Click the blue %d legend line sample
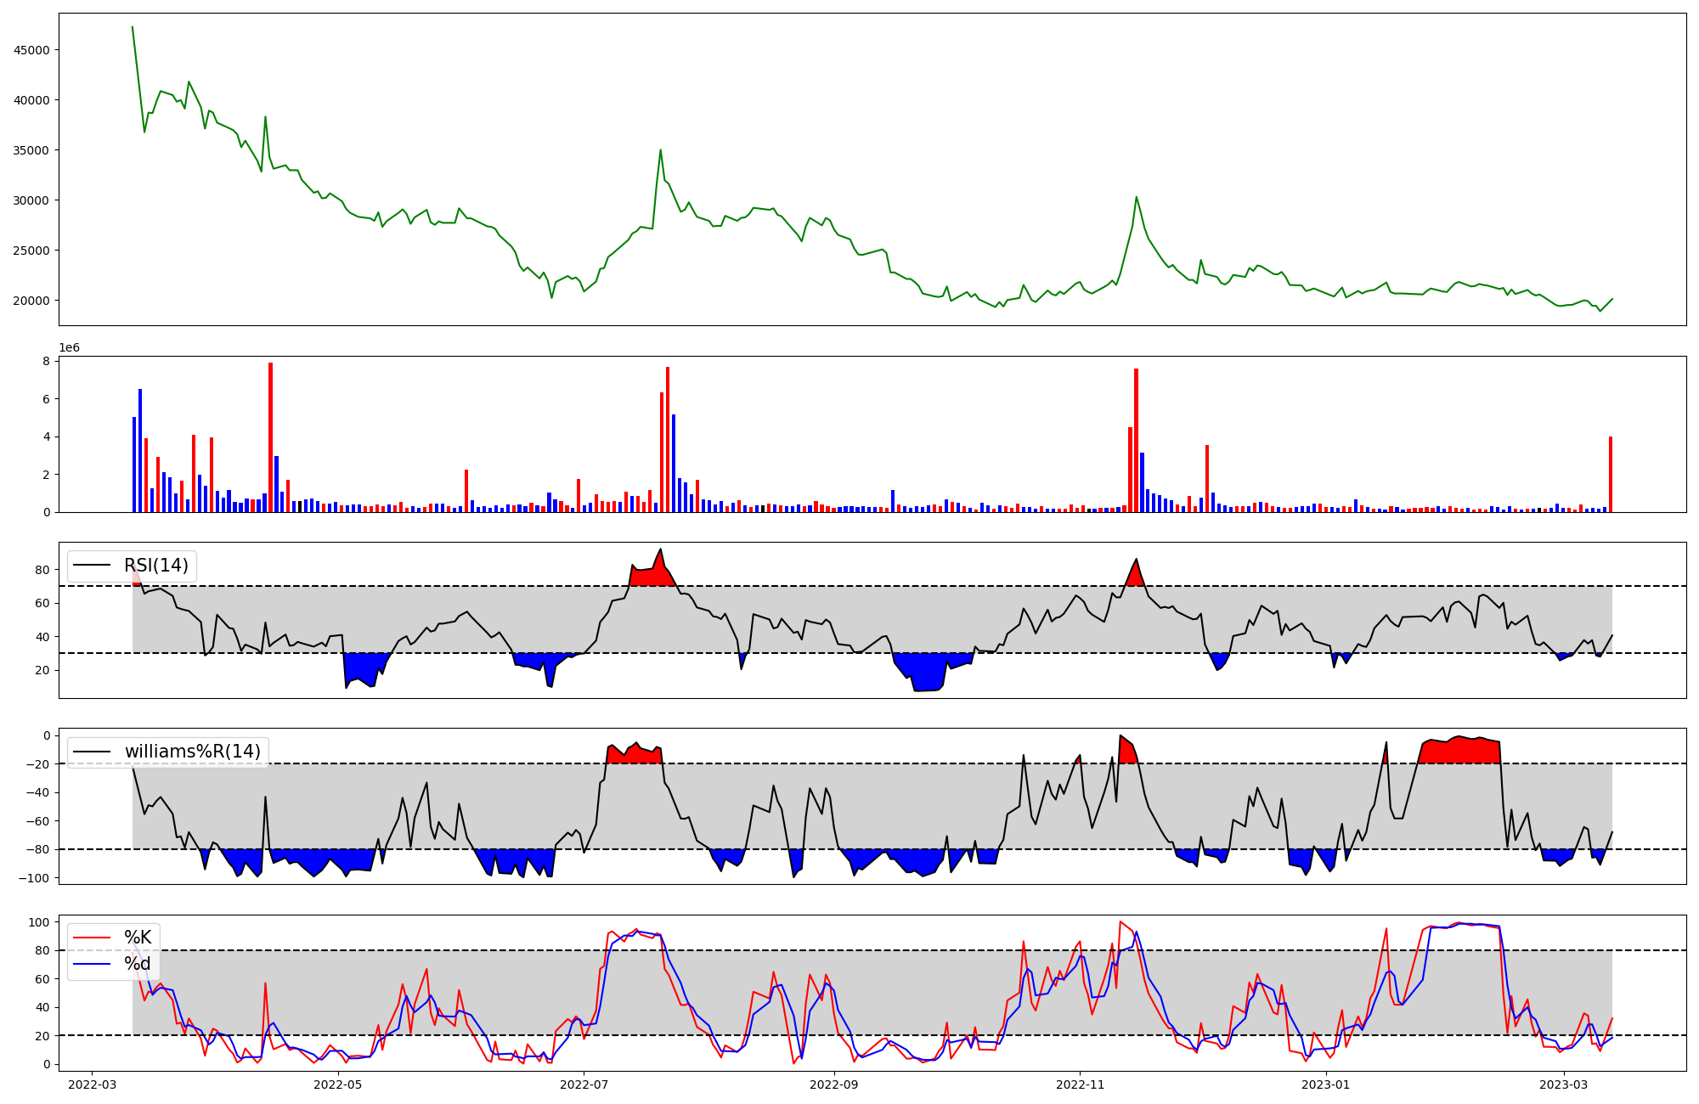The height and width of the screenshot is (1104, 1699). coord(92,964)
